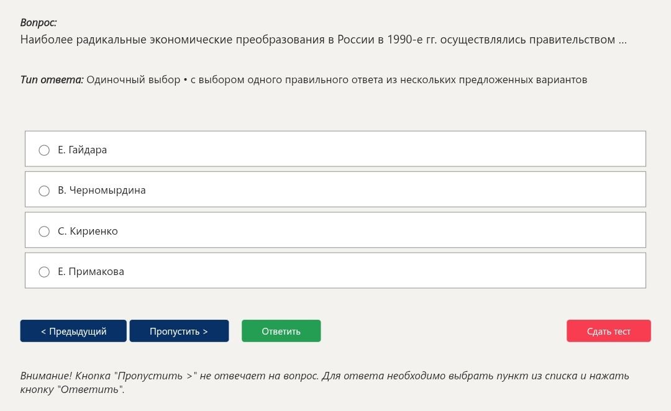Viewport: 671px width, 411px height.
Task: Click the 'С. Кириенко' answer label text
Action: (88, 231)
